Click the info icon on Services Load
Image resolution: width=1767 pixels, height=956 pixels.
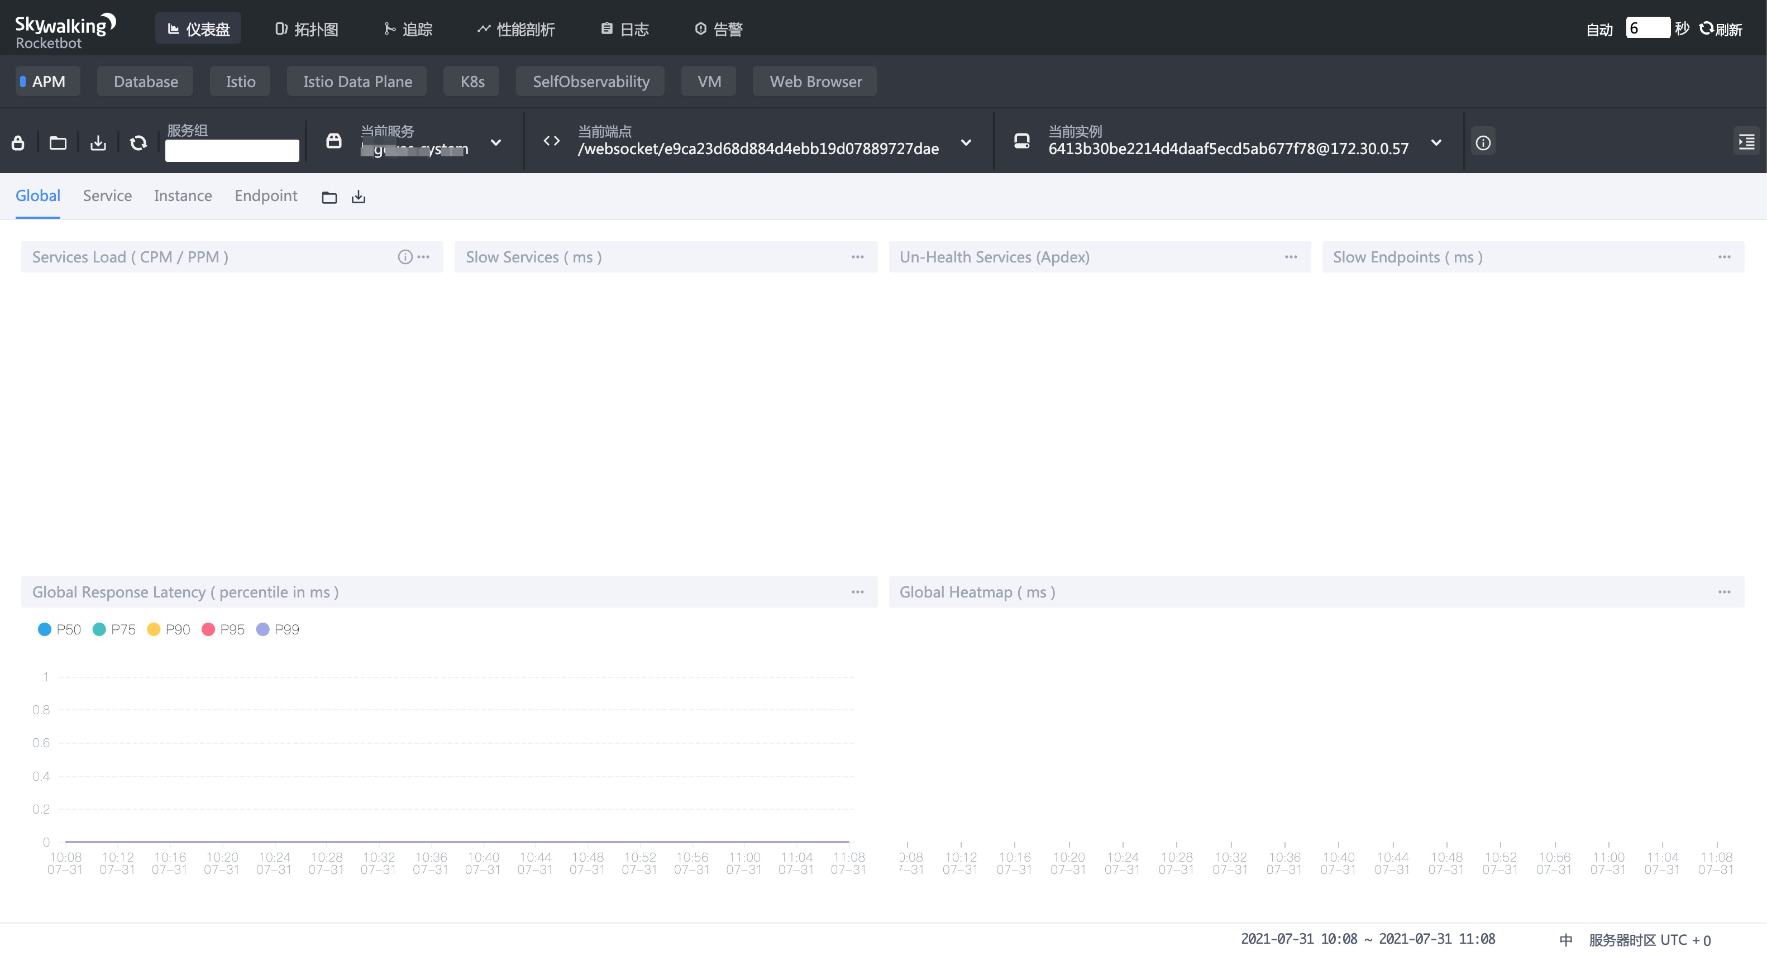[x=405, y=256]
